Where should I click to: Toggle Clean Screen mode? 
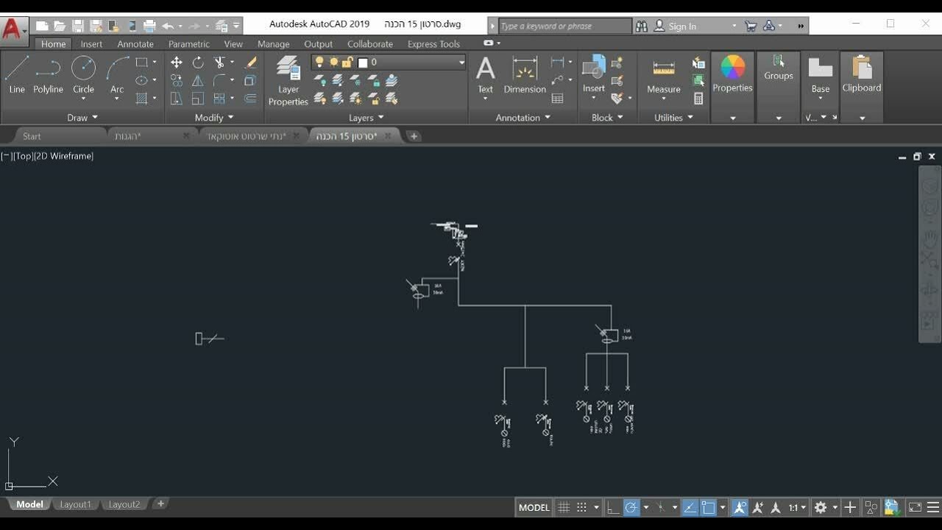(x=915, y=507)
